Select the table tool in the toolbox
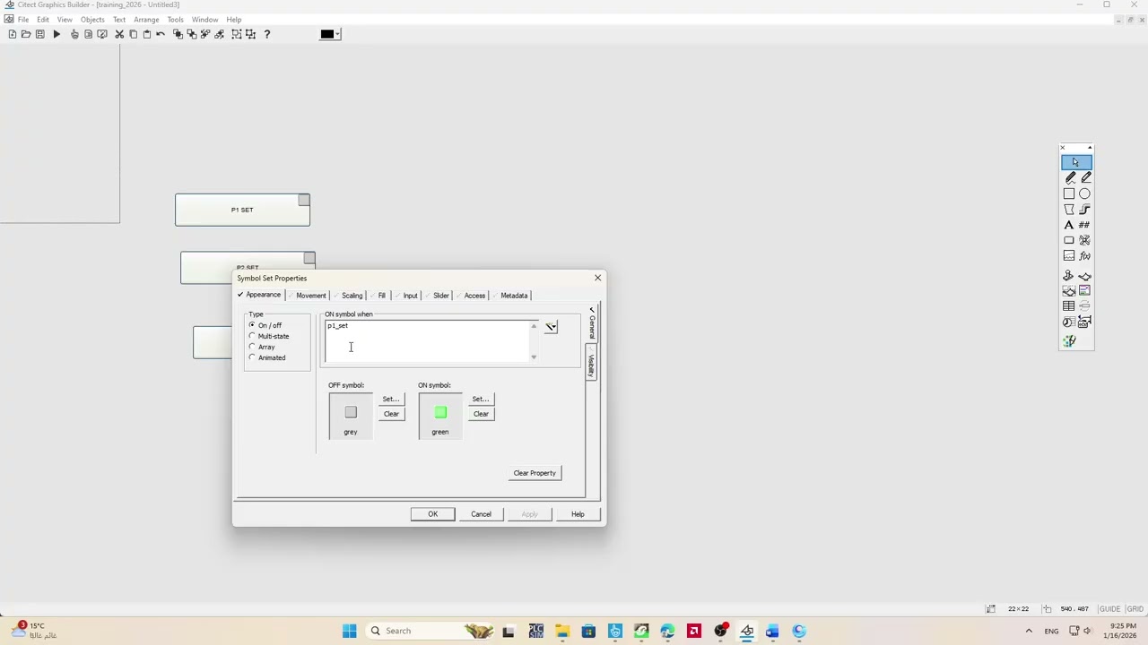This screenshot has width=1148, height=645. pyautogui.click(x=1069, y=306)
